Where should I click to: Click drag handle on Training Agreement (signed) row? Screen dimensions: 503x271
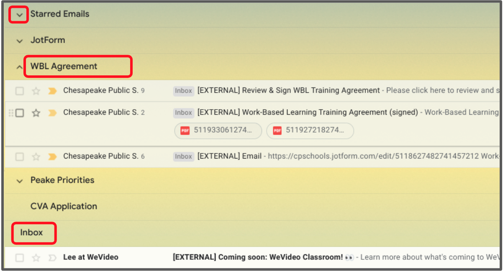pyautogui.click(x=10, y=112)
